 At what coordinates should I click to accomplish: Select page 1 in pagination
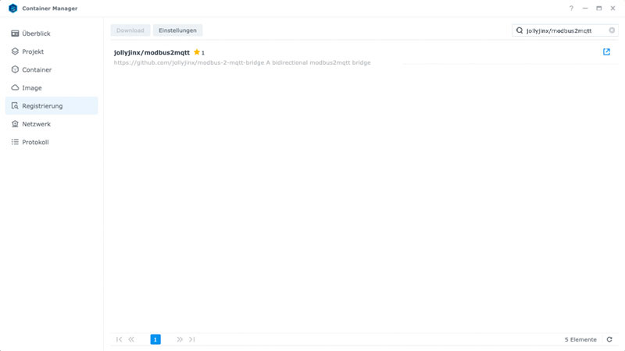coord(155,339)
